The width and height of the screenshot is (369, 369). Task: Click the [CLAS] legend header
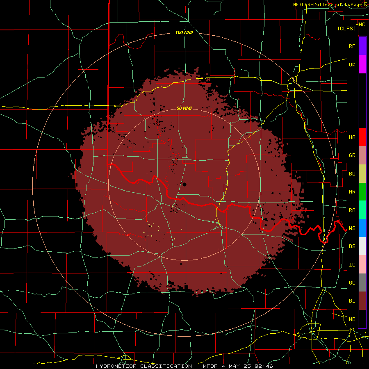(346, 28)
